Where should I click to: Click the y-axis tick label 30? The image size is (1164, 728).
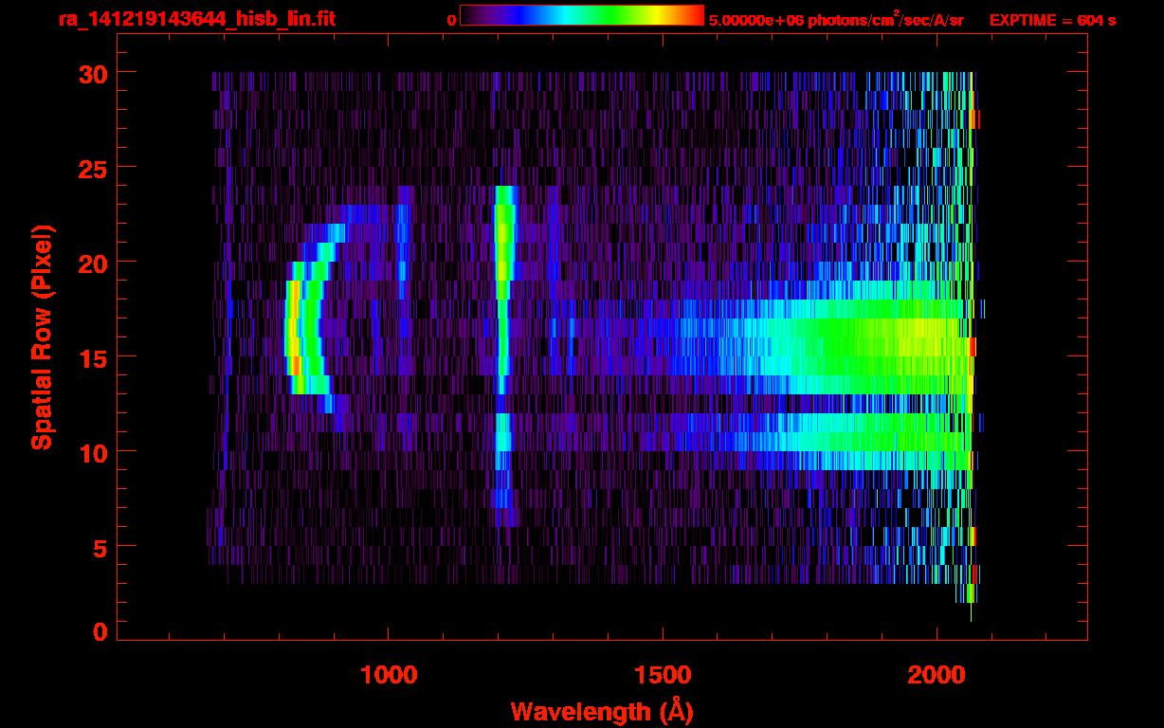pyautogui.click(x=91, y=73)
